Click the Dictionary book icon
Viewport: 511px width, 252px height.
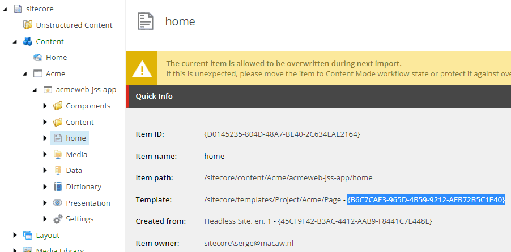pyautogui.click(x=58, y=186)
